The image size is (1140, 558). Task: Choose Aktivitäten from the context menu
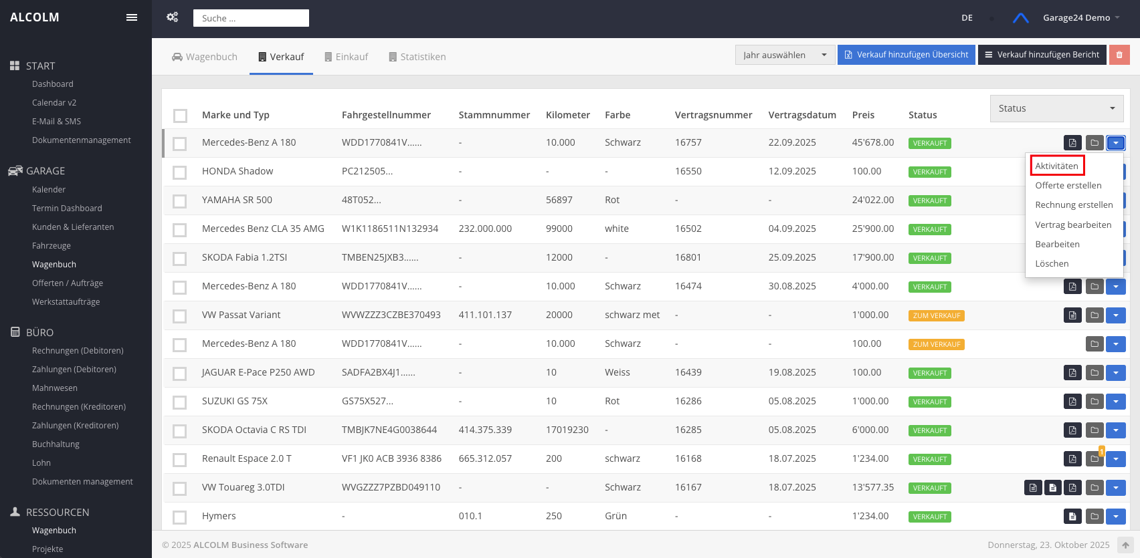pyautogui.click(x=1056, y=166)
